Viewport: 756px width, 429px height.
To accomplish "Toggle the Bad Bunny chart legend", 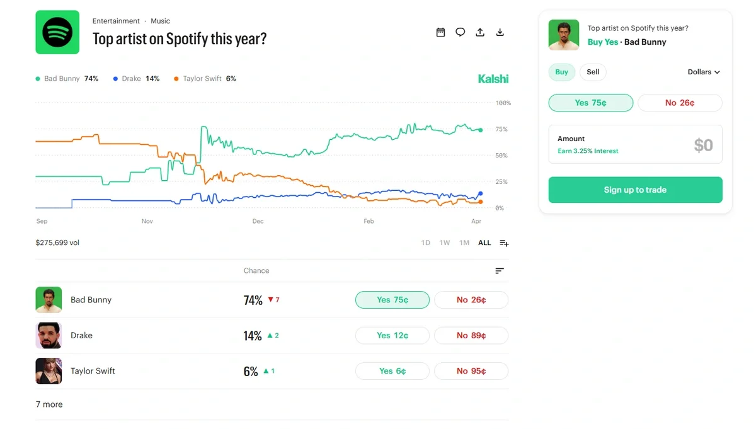I will tap(66, 78).
